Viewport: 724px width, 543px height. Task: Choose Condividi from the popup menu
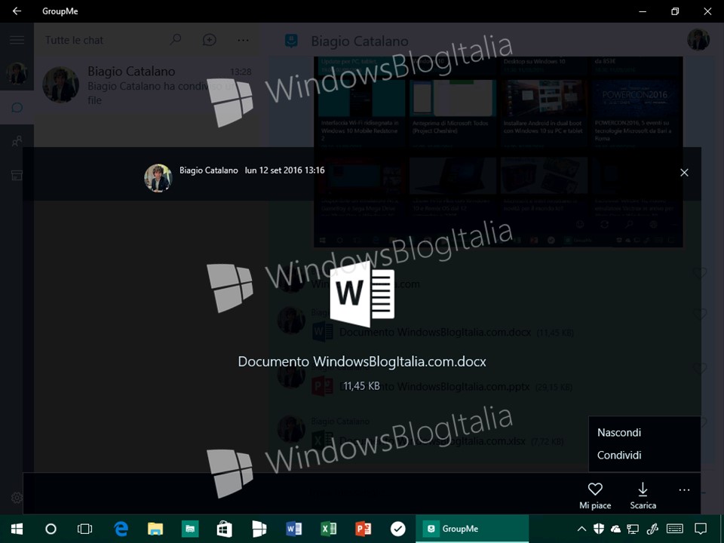click(619, 456)
